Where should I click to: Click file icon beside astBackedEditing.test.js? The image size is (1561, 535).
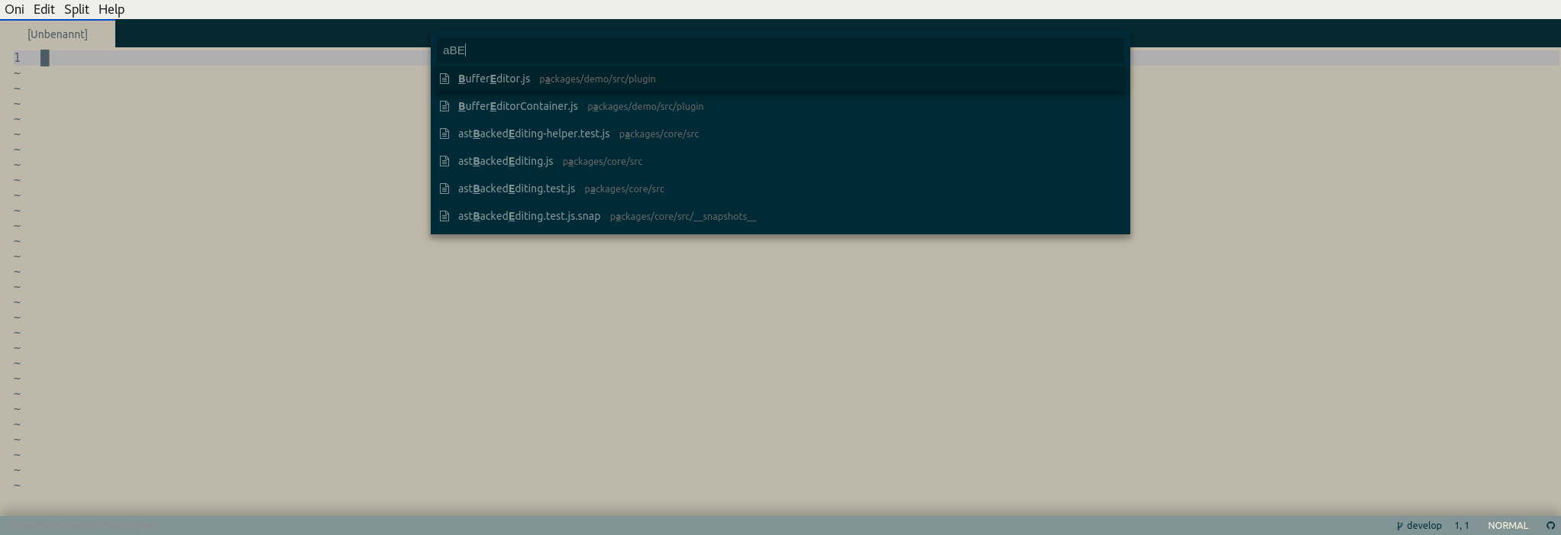point(444,189)
